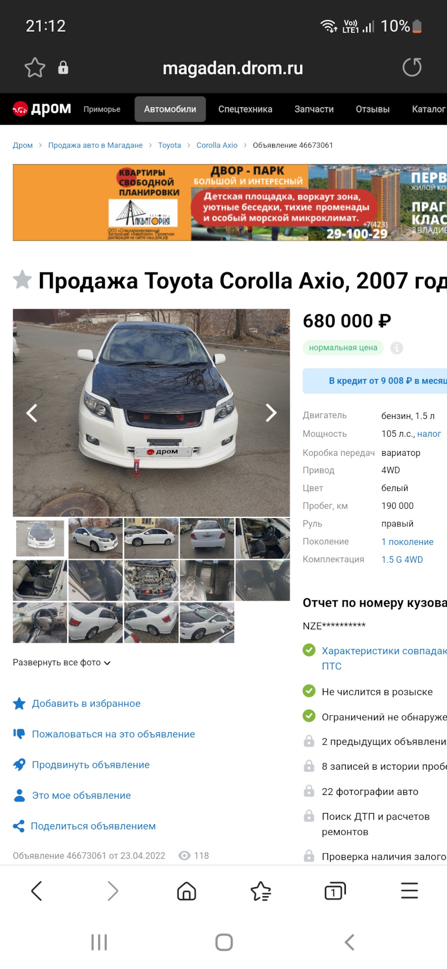
Task: Open the engine bay photo thumbnail
Action: 151,580
